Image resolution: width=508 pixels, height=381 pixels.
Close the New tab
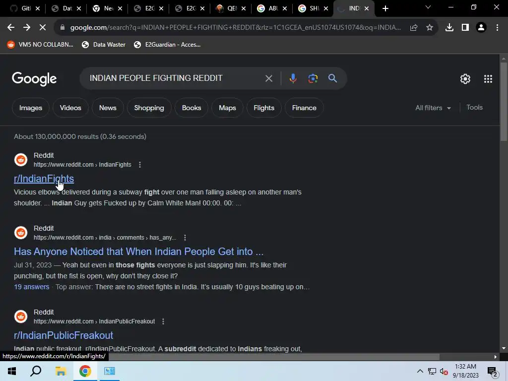pos(120,8)
